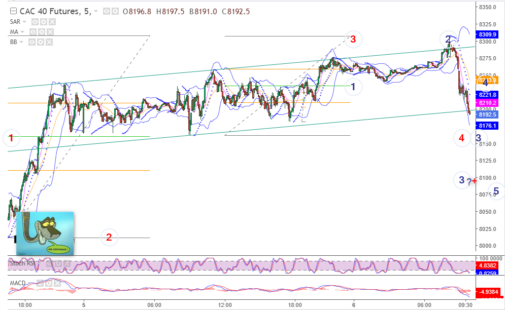Select the red Elliott wave label 2

[x=109, y=238]
